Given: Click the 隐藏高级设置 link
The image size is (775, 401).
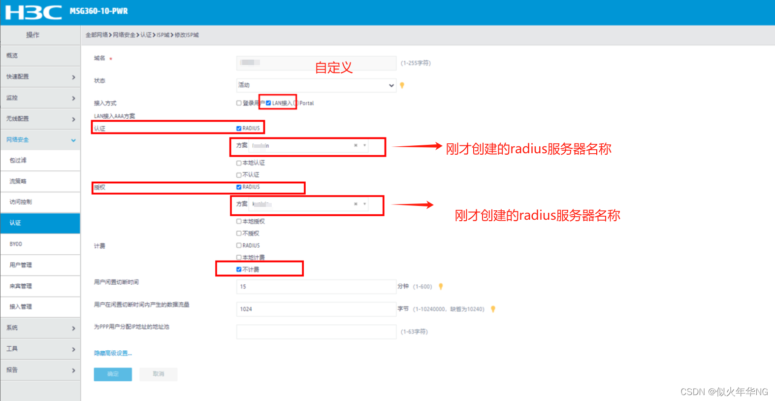Looking at the screenshot, I should coord(113,353).
